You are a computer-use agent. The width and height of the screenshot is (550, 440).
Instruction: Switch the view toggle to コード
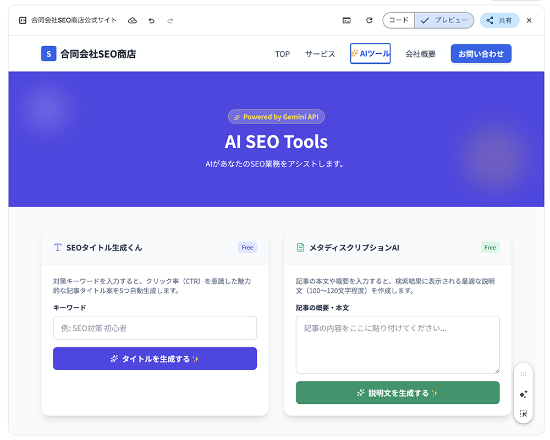coord(398,20)
